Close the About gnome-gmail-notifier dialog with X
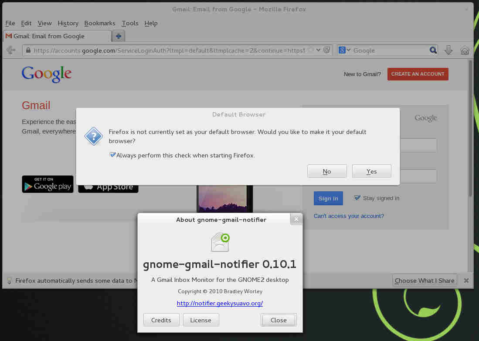This screenshot has height=341, width=479. 296,219
